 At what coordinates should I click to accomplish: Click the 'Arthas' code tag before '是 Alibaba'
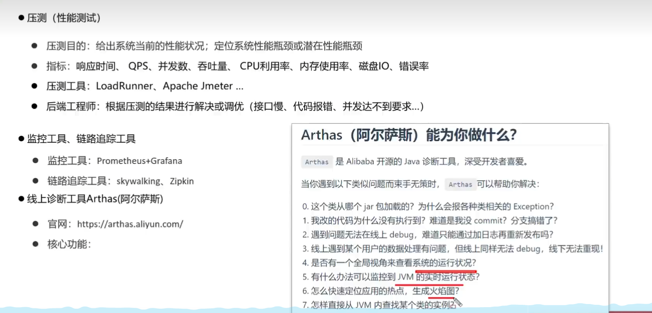click(317, 162)
